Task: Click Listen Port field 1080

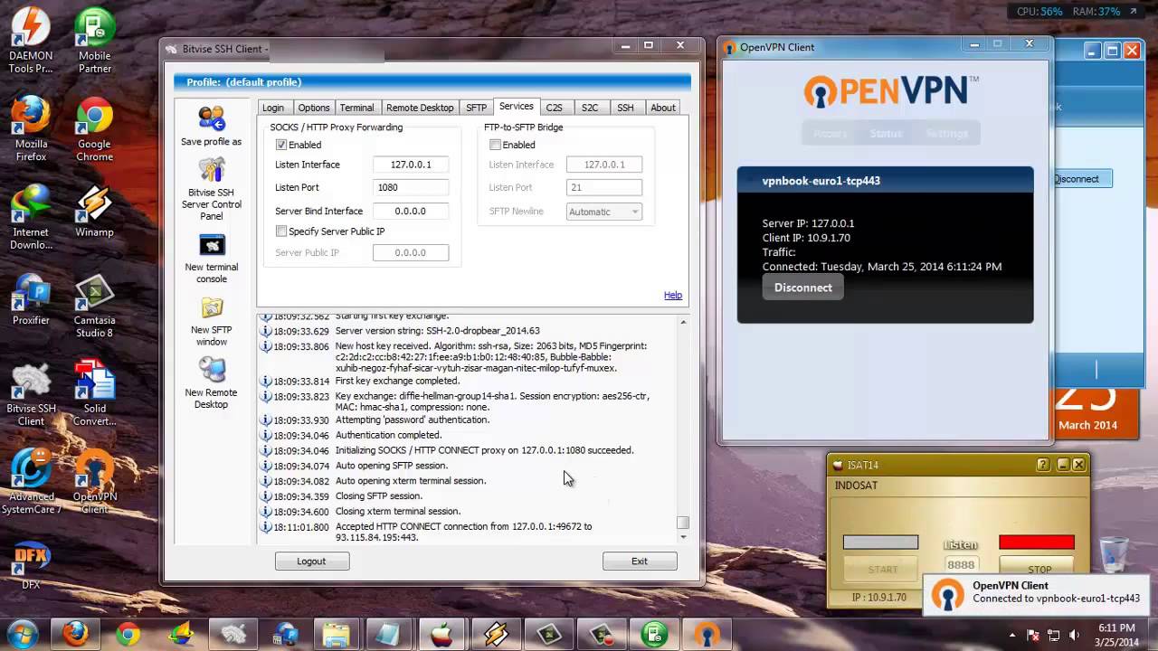Action: point(411,187)
